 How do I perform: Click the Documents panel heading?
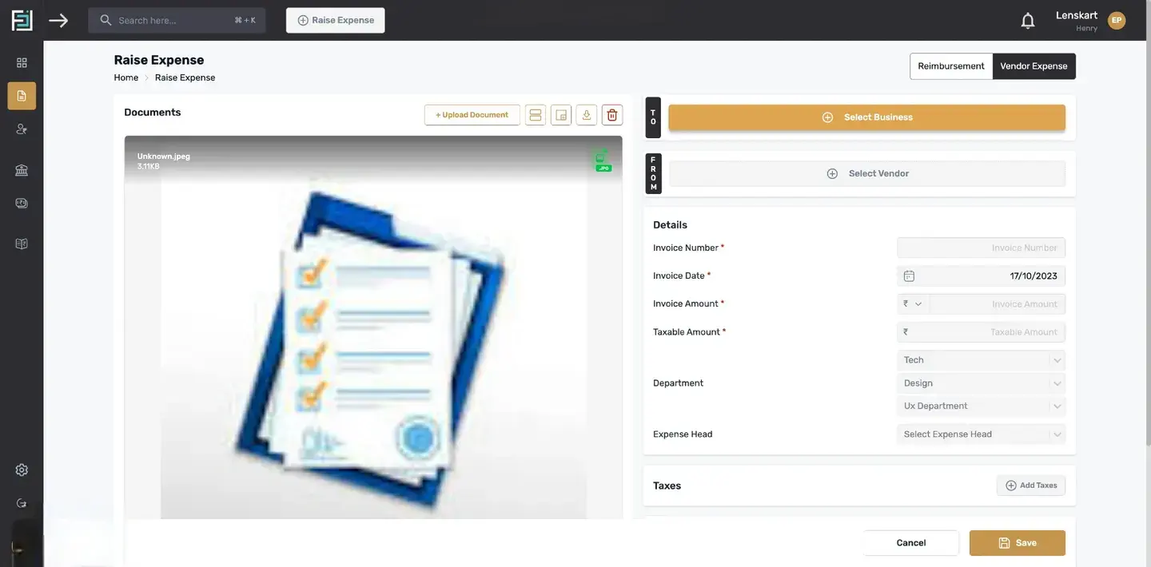153,113
